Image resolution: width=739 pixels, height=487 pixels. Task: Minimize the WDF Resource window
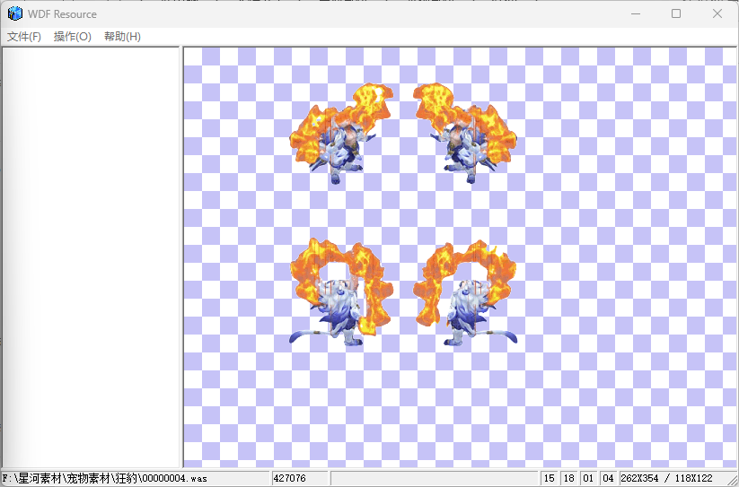[x=636, y=13]
